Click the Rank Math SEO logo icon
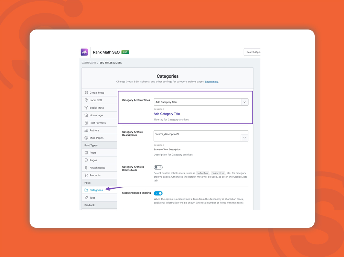 [x=84, y=52]
